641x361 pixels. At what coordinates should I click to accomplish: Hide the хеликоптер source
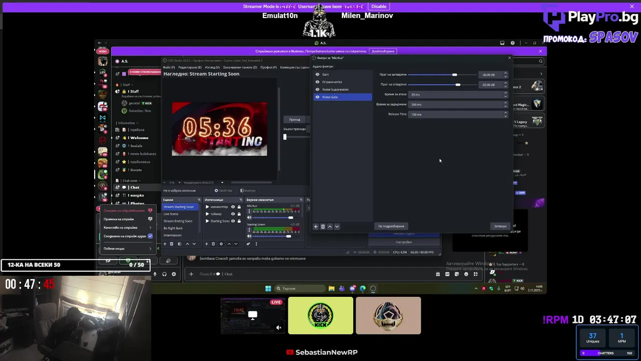pos(233,207)
